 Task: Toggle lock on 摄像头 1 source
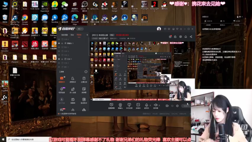[x=62, y=43]
